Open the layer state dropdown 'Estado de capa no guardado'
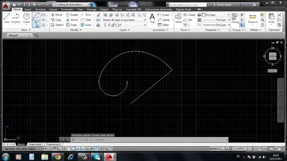The width and height of the screenshot is (287, 161). (x=125, y=20)
